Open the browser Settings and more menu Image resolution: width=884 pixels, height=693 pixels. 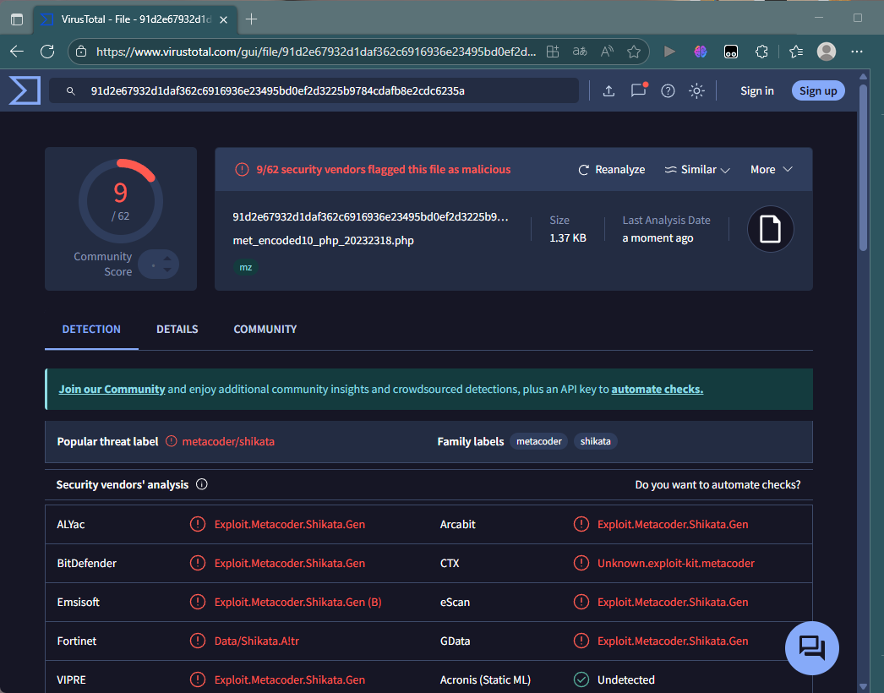point(857,52)
